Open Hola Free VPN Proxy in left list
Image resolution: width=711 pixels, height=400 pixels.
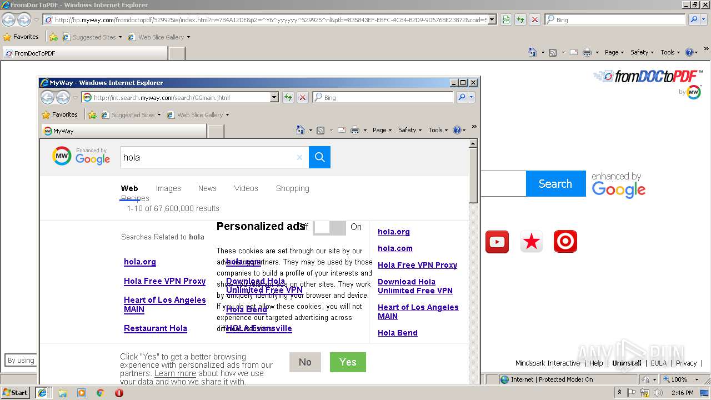(165, 281)
